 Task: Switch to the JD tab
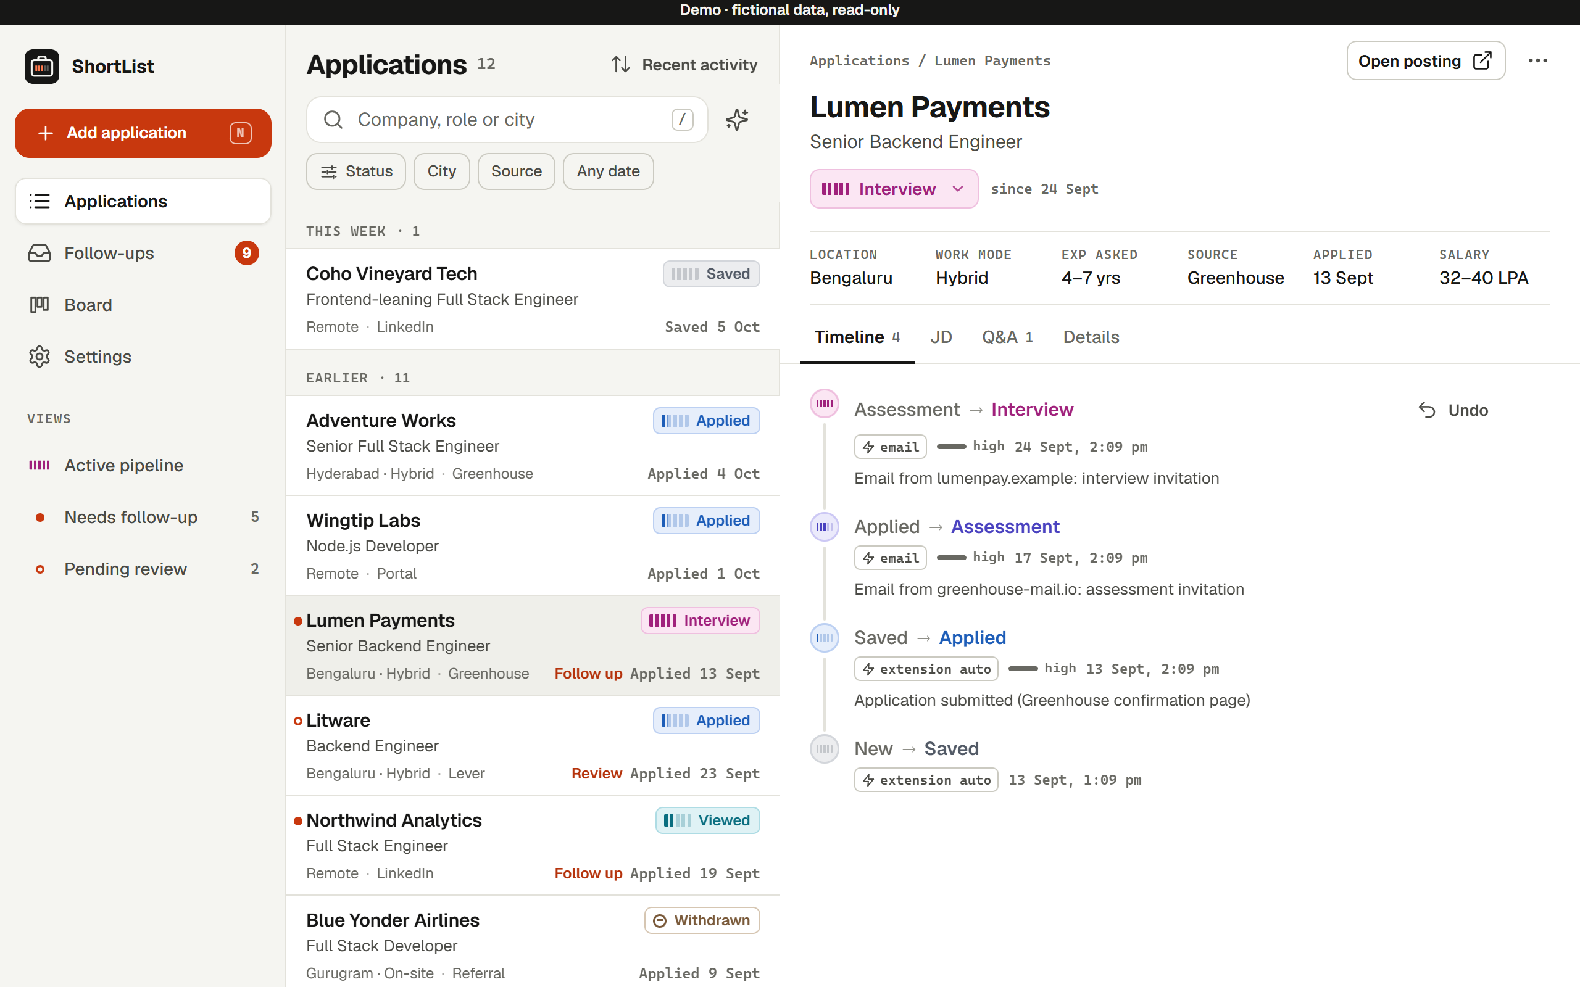point(941,337)
